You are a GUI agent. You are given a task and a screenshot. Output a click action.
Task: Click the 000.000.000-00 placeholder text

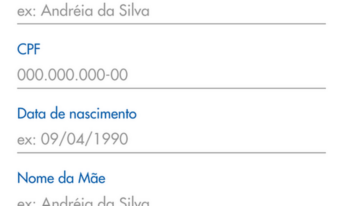tap(72, 75)
